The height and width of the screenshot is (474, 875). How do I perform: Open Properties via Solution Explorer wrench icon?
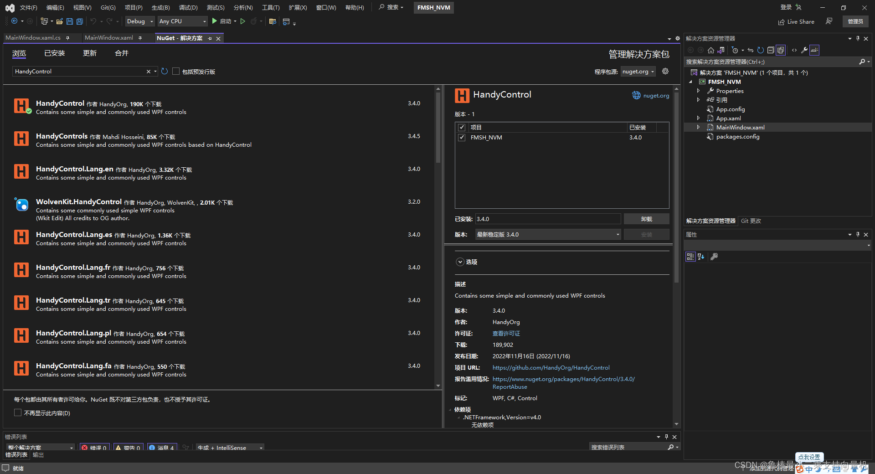(804, 50)
